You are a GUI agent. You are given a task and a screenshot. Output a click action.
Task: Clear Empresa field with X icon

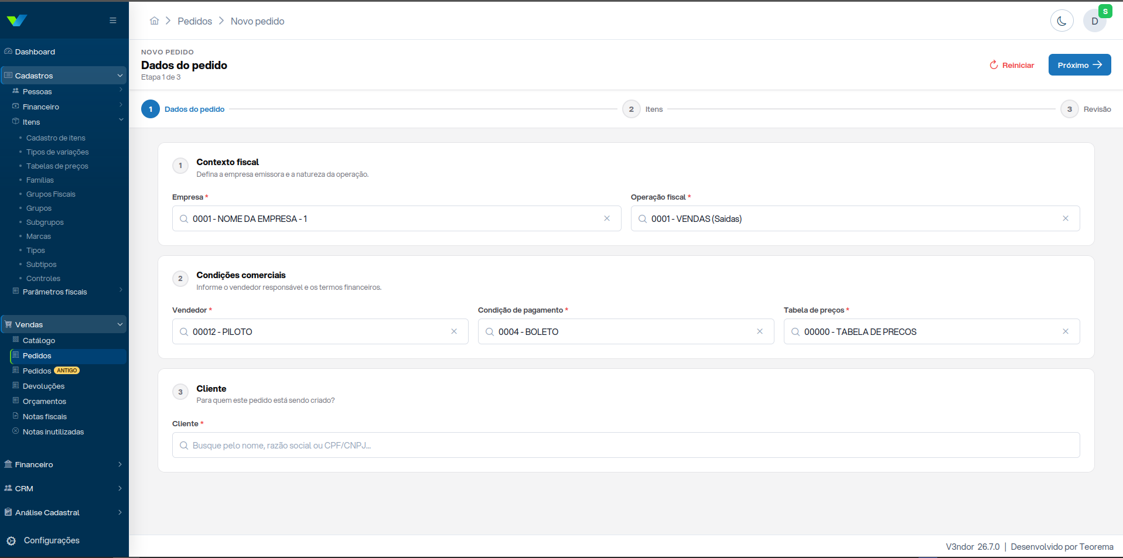tap(607, 218)
